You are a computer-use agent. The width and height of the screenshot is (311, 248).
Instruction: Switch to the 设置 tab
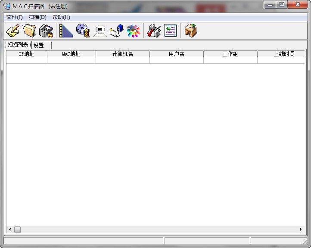pyautogui.click(x=41, y=45)
